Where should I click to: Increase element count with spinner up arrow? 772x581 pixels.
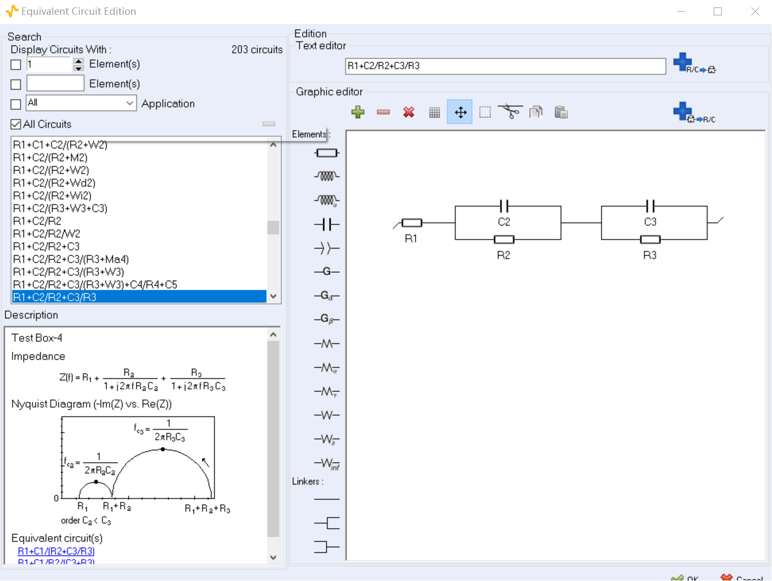pos(78,61)
